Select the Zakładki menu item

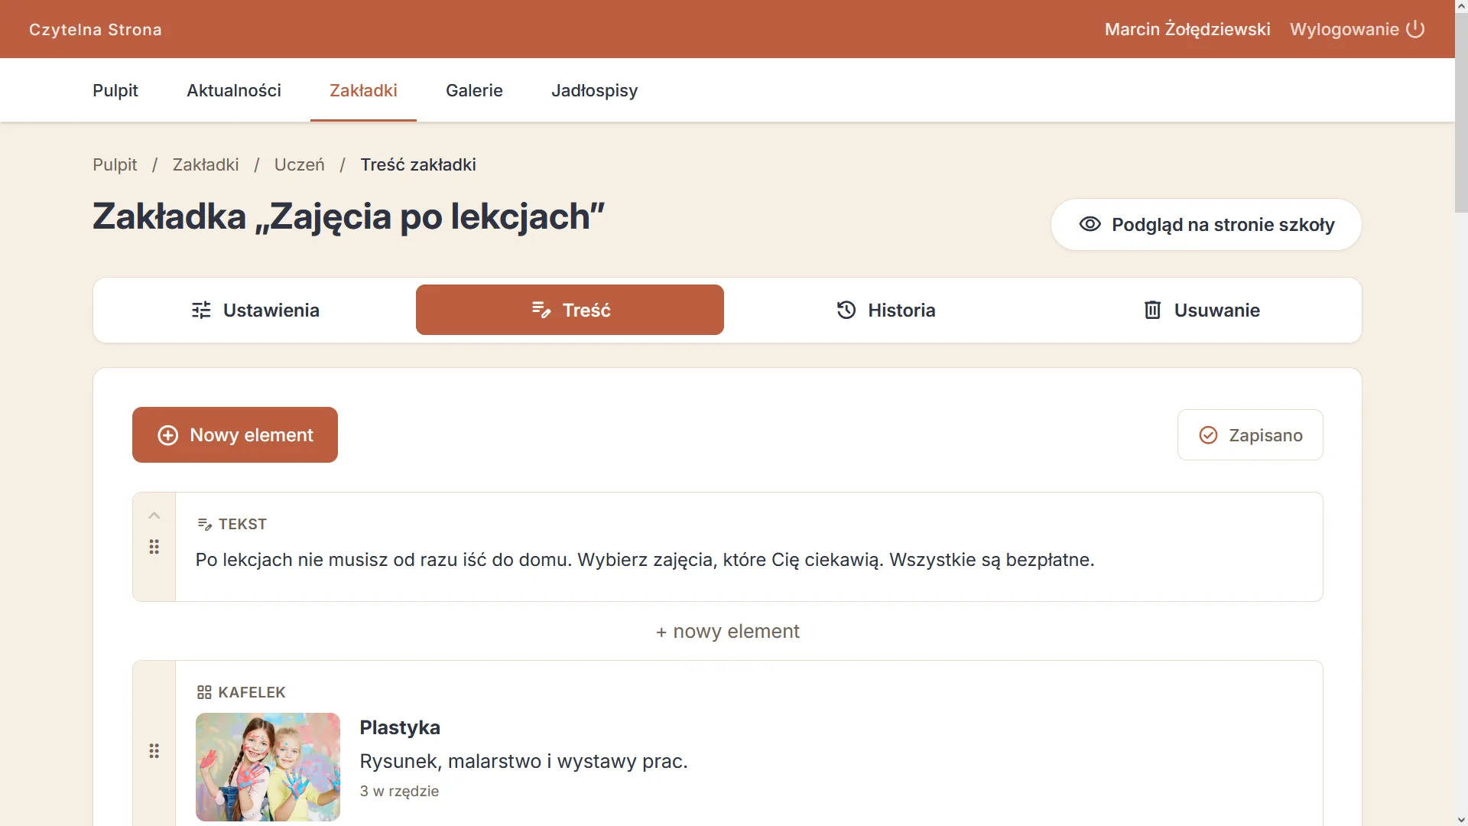pyautogui.click(x=363, y=90)
